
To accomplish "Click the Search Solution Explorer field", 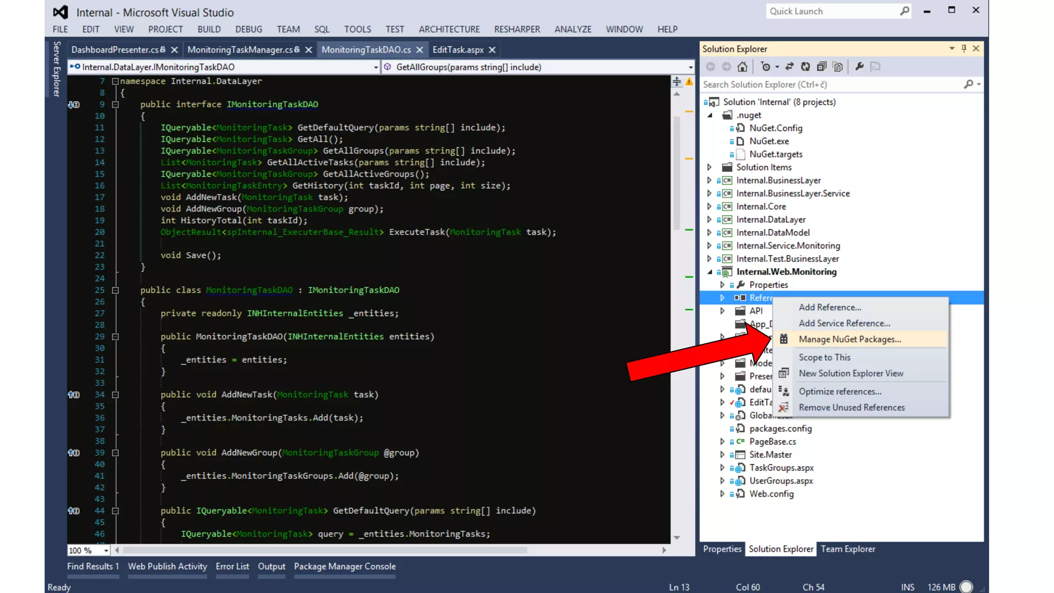I will point(832,84).
